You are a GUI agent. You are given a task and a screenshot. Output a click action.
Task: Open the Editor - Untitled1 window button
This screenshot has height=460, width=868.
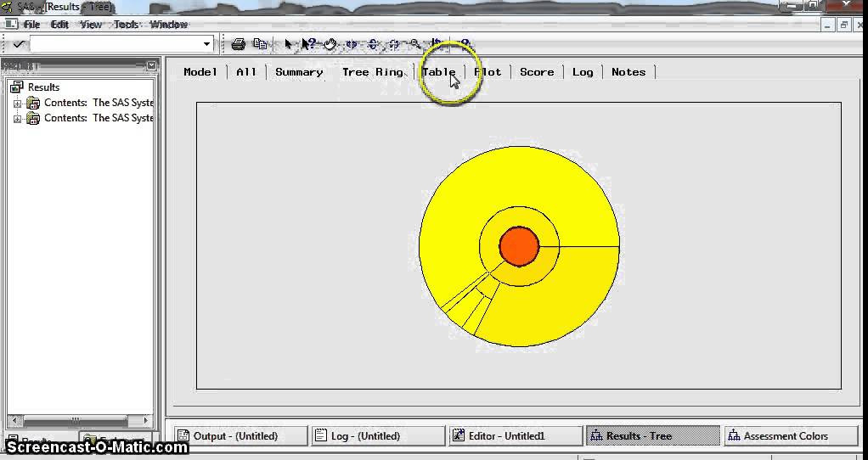516,435
